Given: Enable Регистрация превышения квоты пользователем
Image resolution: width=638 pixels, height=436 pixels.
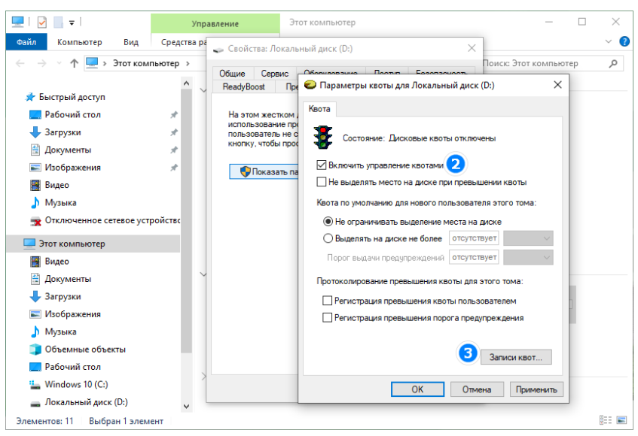Looking at the screenshot, I should click(327, 301).
